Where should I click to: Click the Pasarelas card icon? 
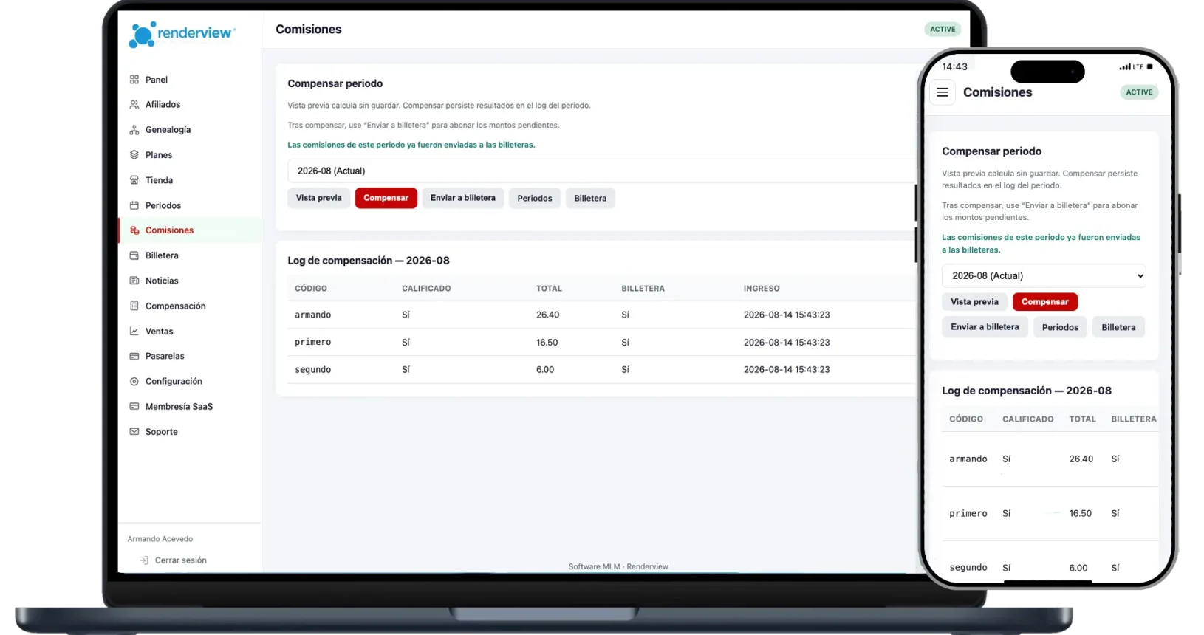[134, 356]
